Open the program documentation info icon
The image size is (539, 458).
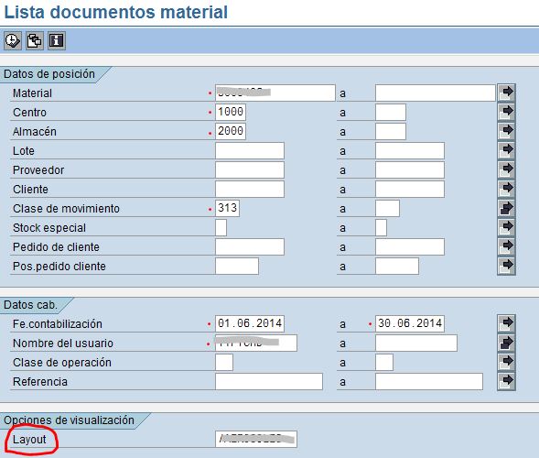tap(57, 40)
